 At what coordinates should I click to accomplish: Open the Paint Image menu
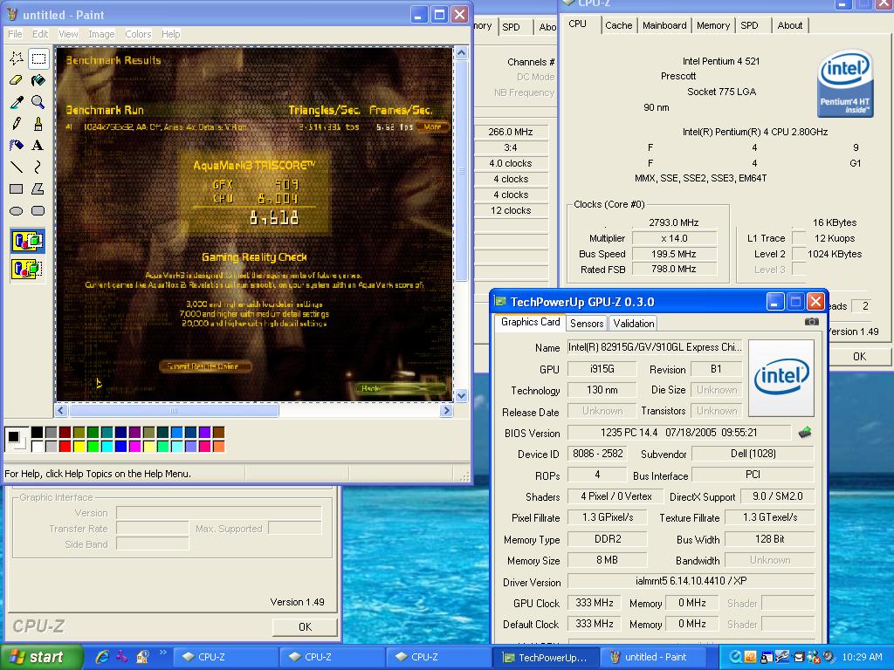click(x=101, y=34)
